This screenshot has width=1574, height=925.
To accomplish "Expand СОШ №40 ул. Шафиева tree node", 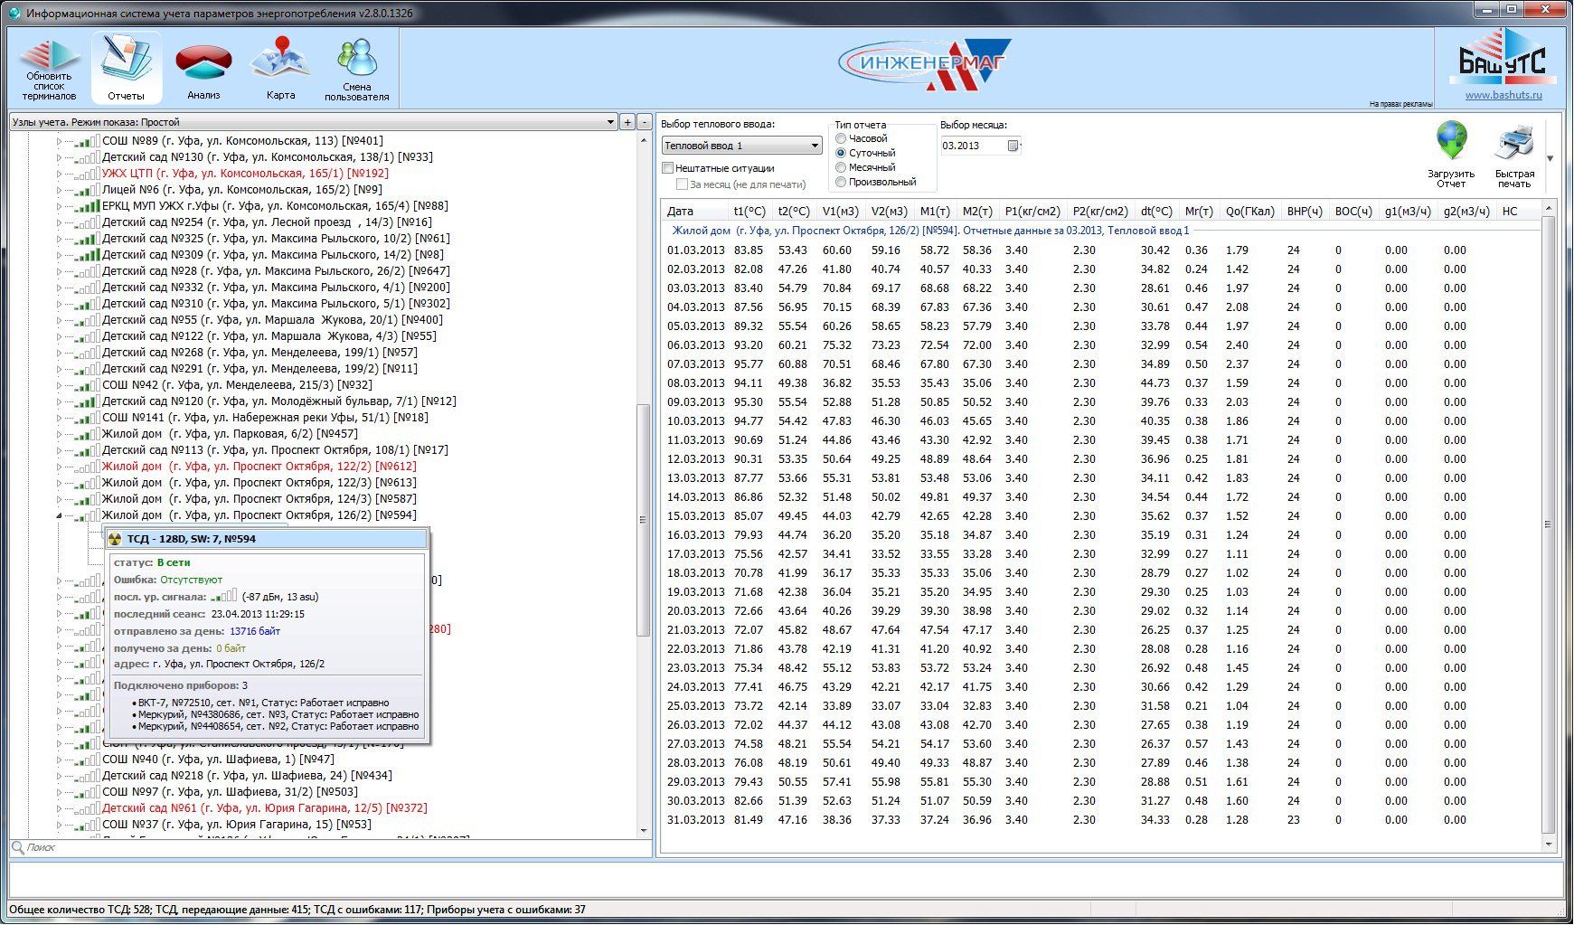I will [x=60, y=760].
